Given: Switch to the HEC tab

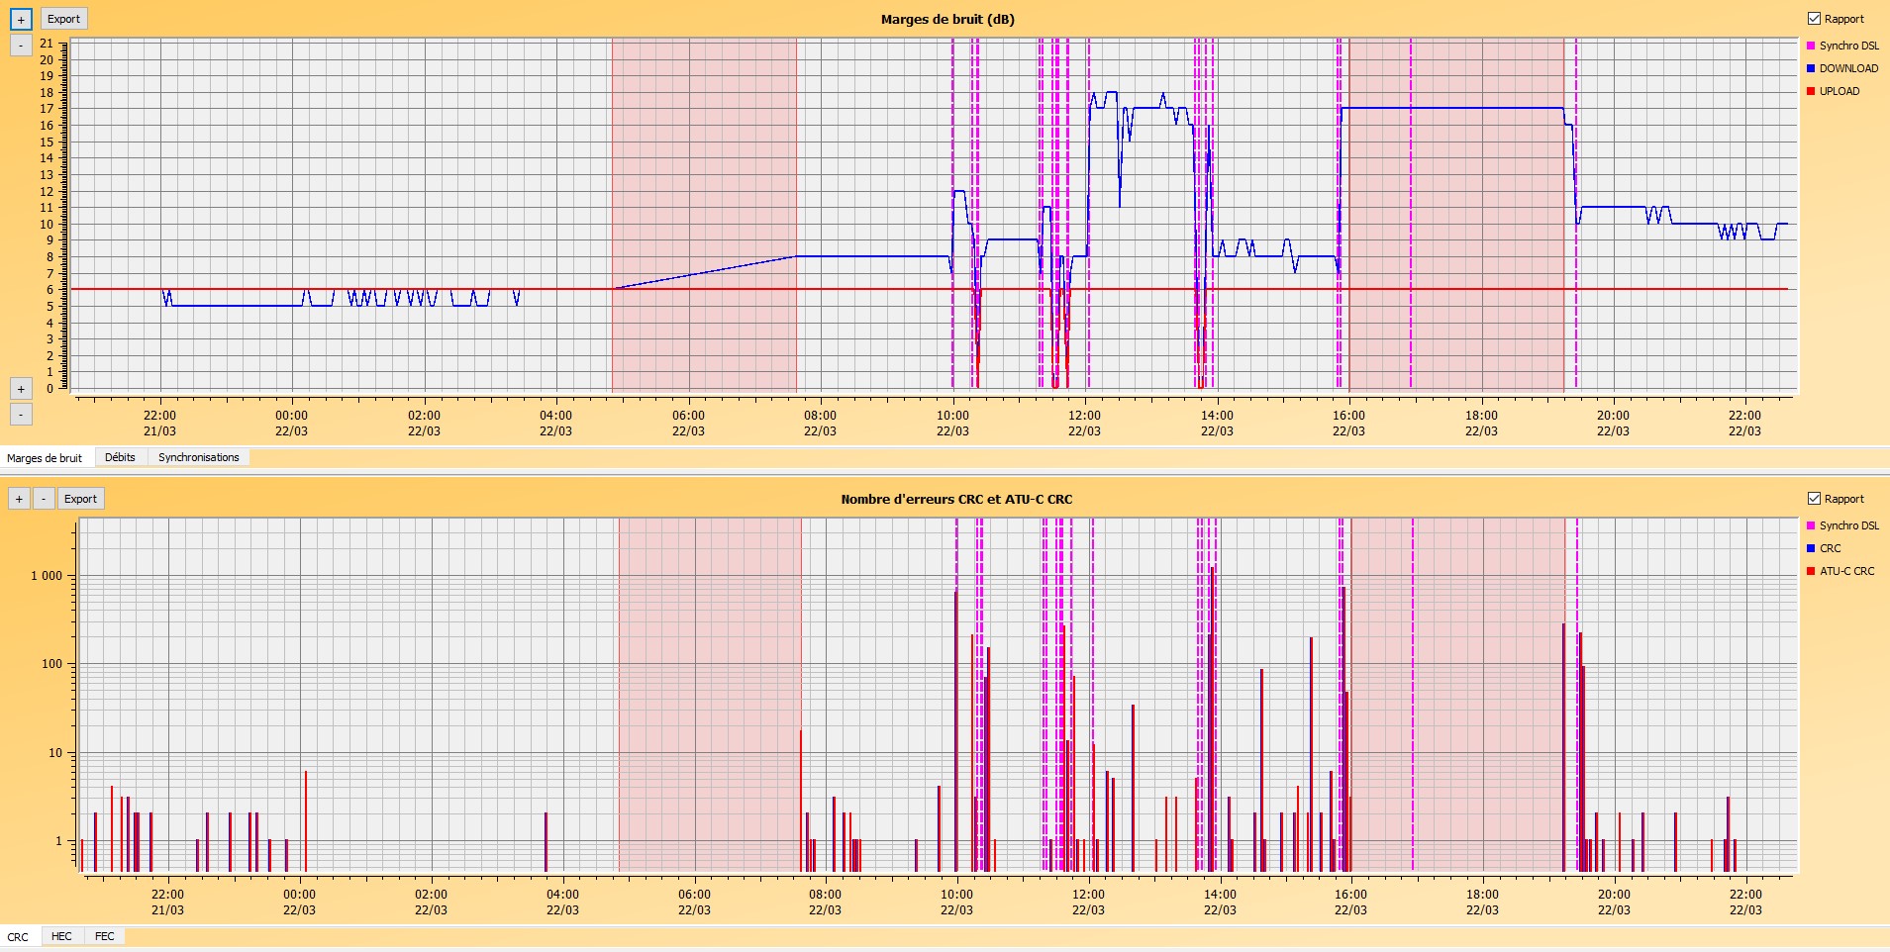Looking at the screenshot, I should (61, 936).
